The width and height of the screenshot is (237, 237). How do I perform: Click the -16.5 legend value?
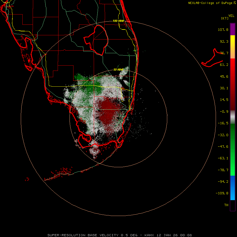coord(223,123)
